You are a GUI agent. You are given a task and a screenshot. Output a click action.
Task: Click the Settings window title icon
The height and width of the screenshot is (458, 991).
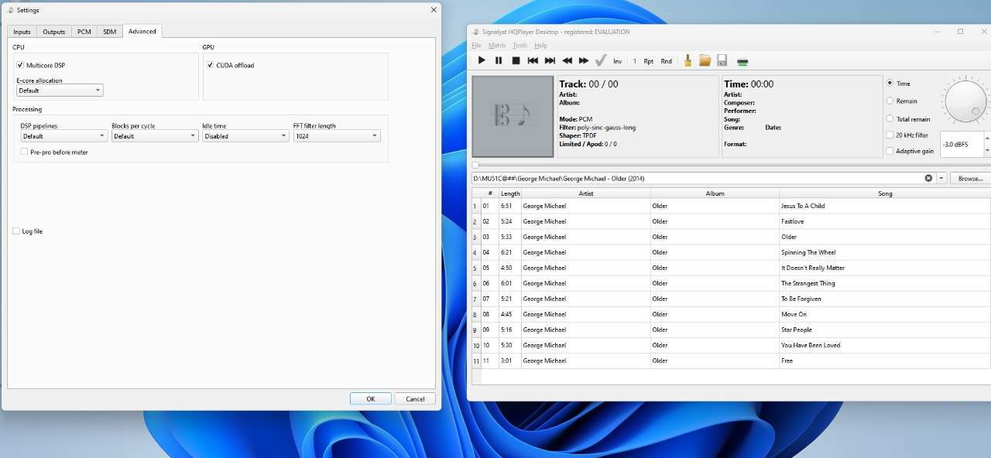click(x=10, y=10)
